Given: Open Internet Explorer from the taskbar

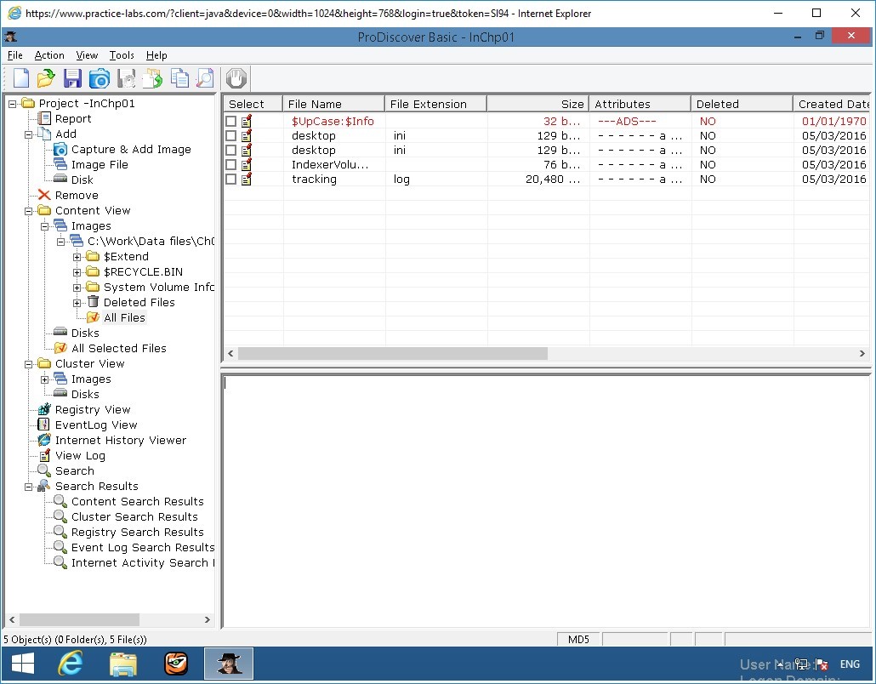Looking at the screenshot, I should [71, 664].
